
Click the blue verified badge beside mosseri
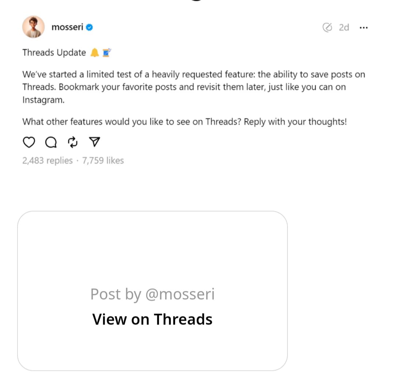pyautogui.click(x=89, y=27)
